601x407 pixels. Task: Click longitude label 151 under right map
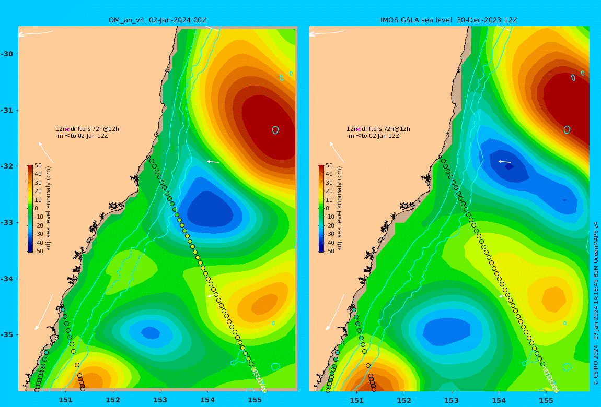(357, 400)
